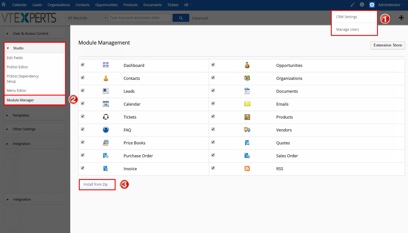The height and width of the screenshot is (233, 408).
Task: Click the Organizations module icon
Action: (x=247, y=78)
